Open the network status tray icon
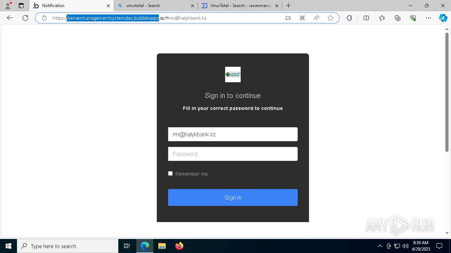Viewport: 451px width, 253px height. 397,246
